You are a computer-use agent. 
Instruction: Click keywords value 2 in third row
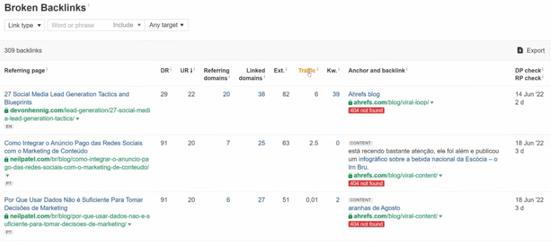point(338,200)
